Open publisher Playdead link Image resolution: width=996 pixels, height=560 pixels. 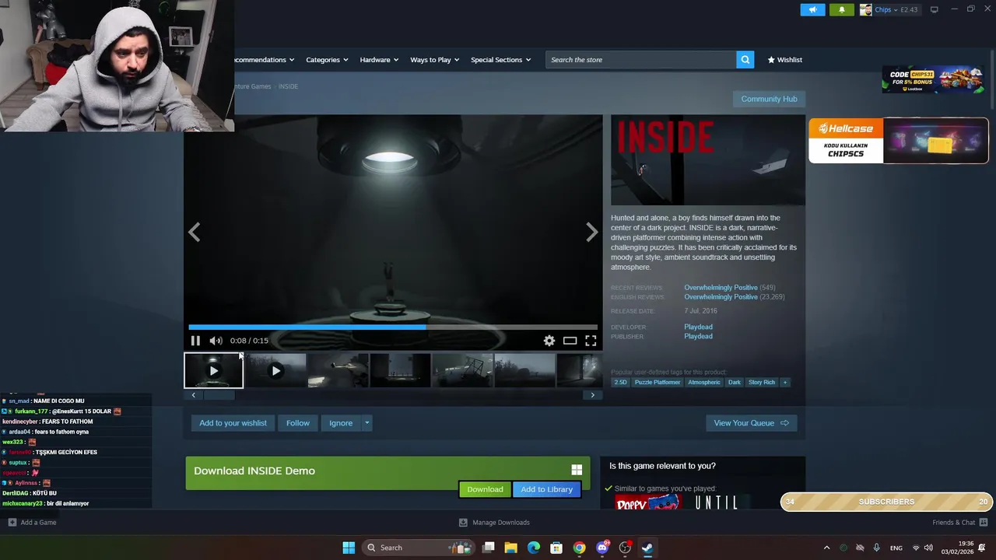coord(698,336)
